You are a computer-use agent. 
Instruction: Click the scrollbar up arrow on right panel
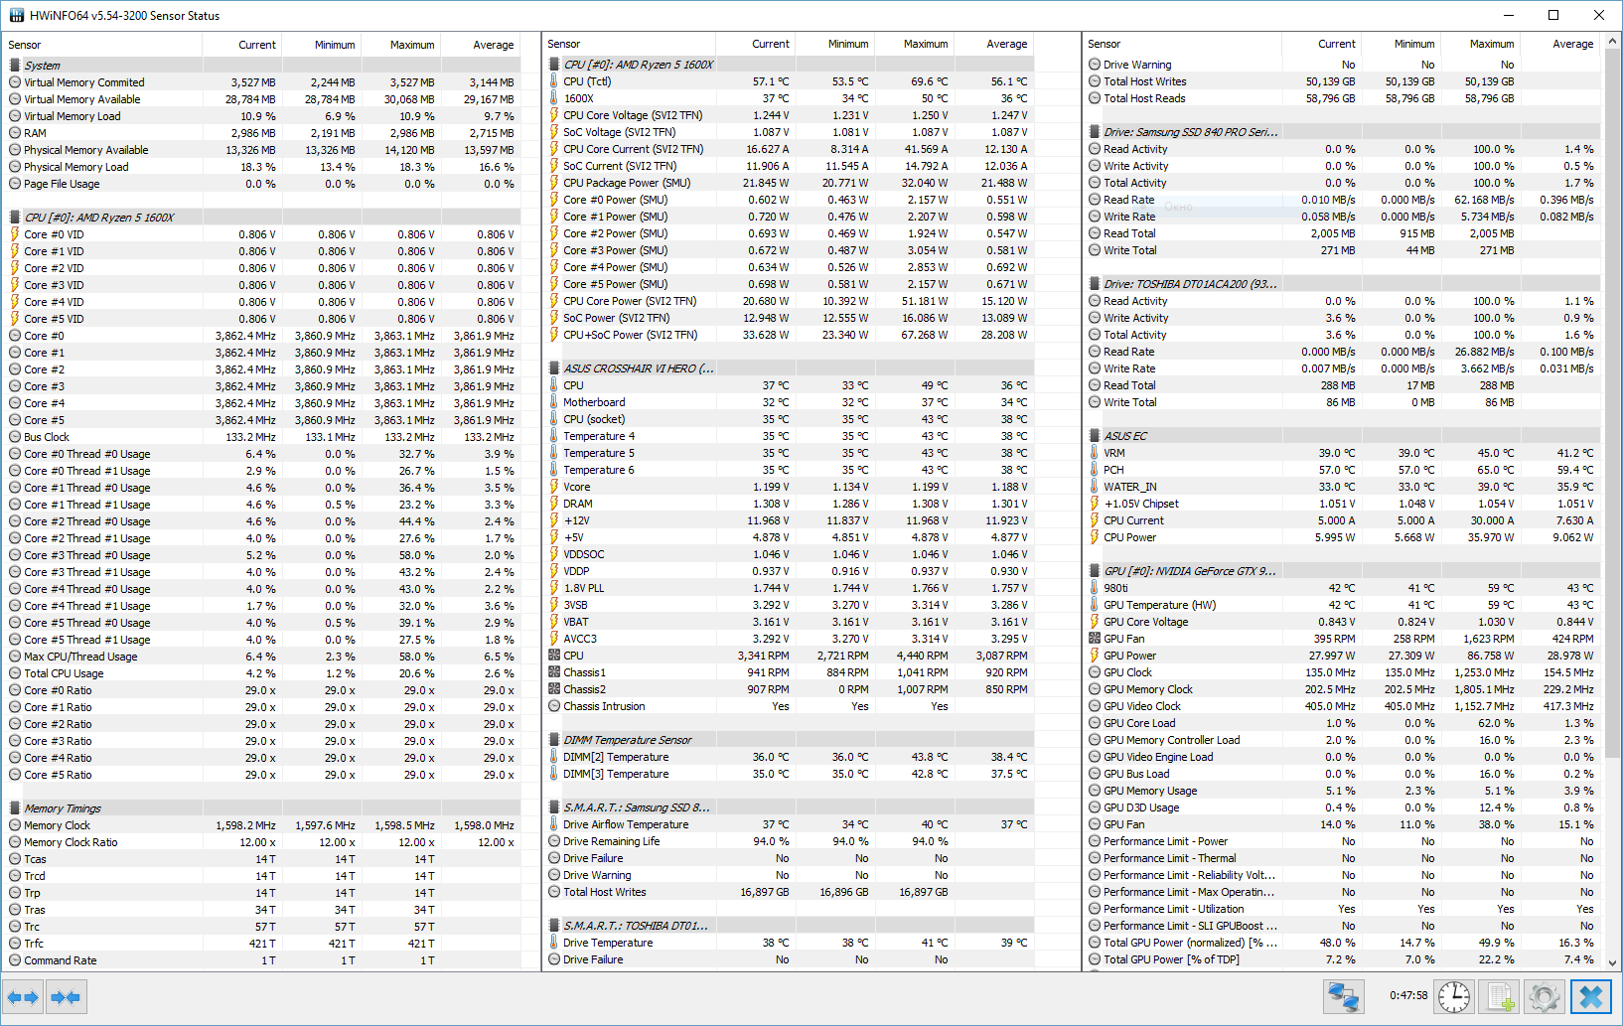(x=1611, y=41)
